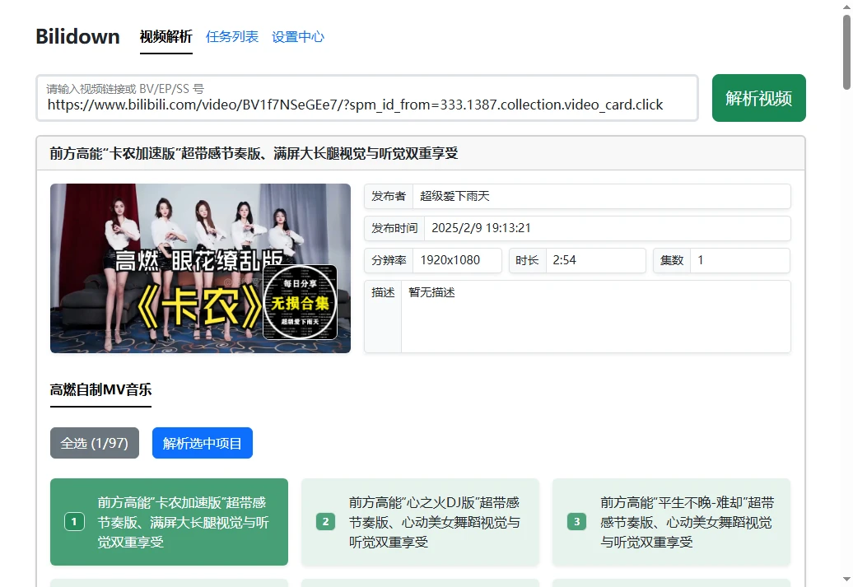Deselect episode 1 卡农加速版 card
The image size is (853, 587).
point(169,522)
